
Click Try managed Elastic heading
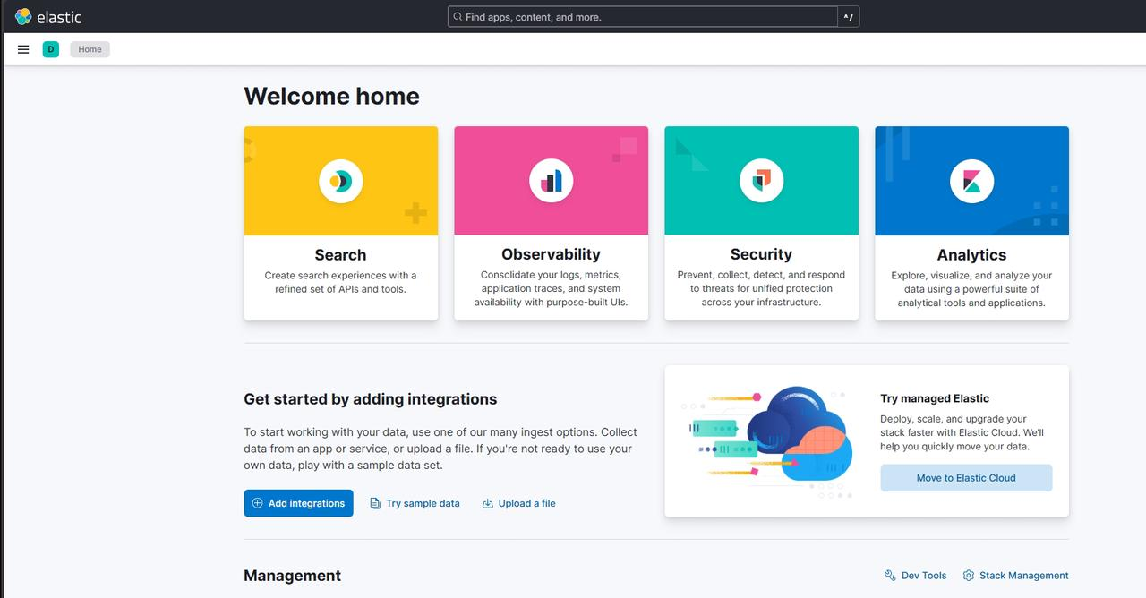(x=935, y=398)
